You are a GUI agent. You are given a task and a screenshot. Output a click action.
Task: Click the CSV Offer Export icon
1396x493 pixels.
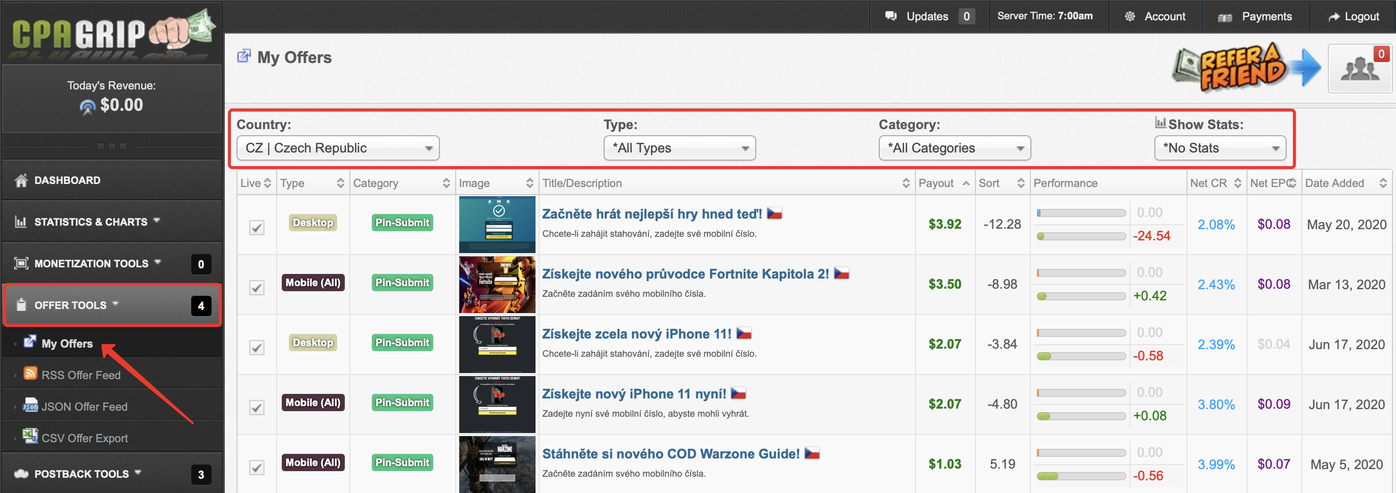pyautogui.click(x=31, y=436)
